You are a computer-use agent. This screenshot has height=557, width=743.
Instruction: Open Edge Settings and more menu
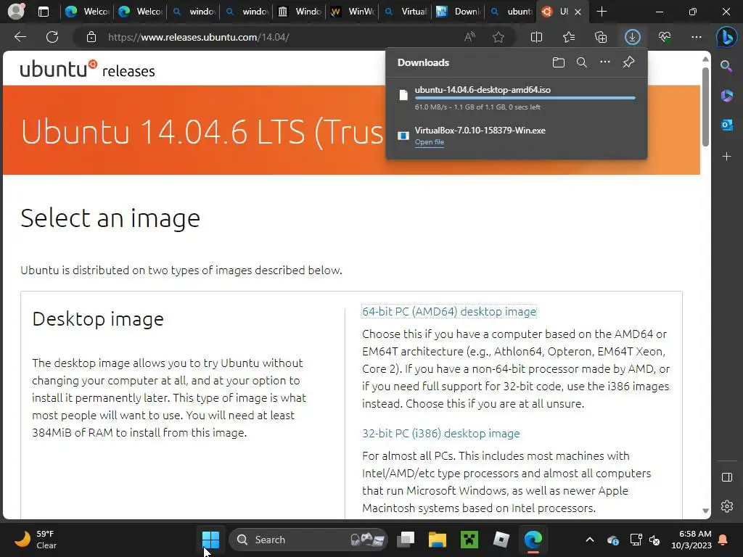click(x=696, y=37)
